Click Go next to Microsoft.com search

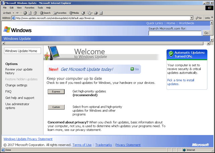(206, 33)
